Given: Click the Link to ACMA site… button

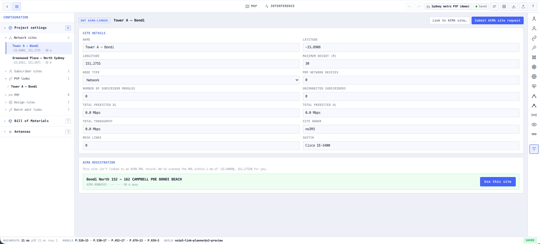Looking at the screenshot, I should click(450, 20).
